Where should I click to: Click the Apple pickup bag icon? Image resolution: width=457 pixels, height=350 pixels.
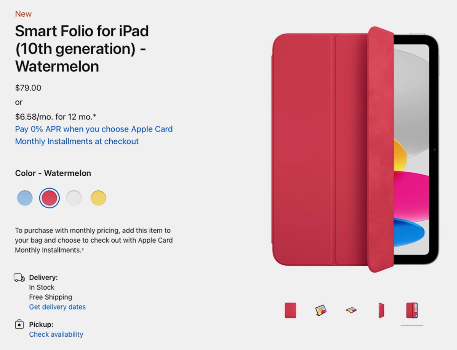[x=19, y=324]
